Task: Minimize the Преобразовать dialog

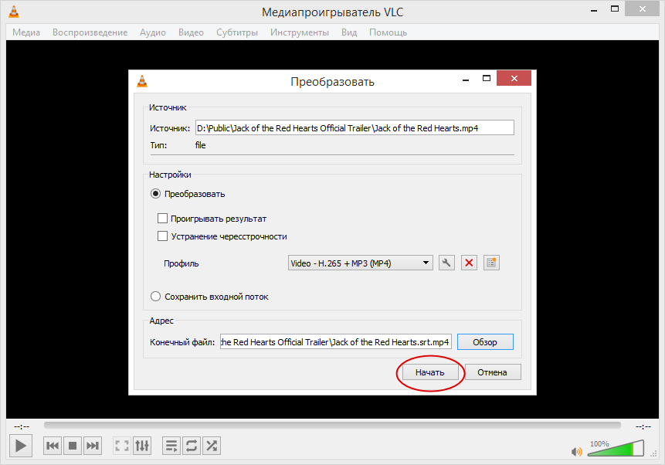Action: [x=466, y=80]
